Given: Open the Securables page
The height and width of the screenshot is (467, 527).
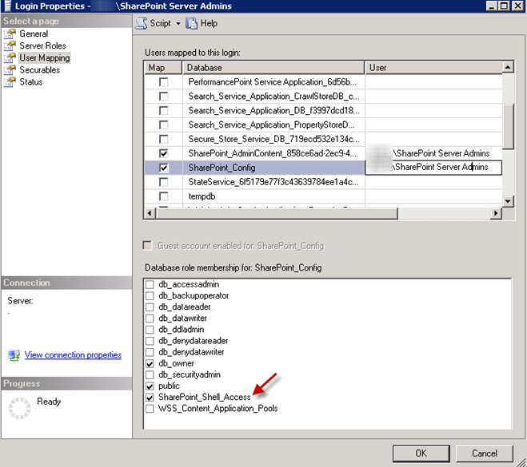Looking at the screenshot, I should (x=40, y=69).
